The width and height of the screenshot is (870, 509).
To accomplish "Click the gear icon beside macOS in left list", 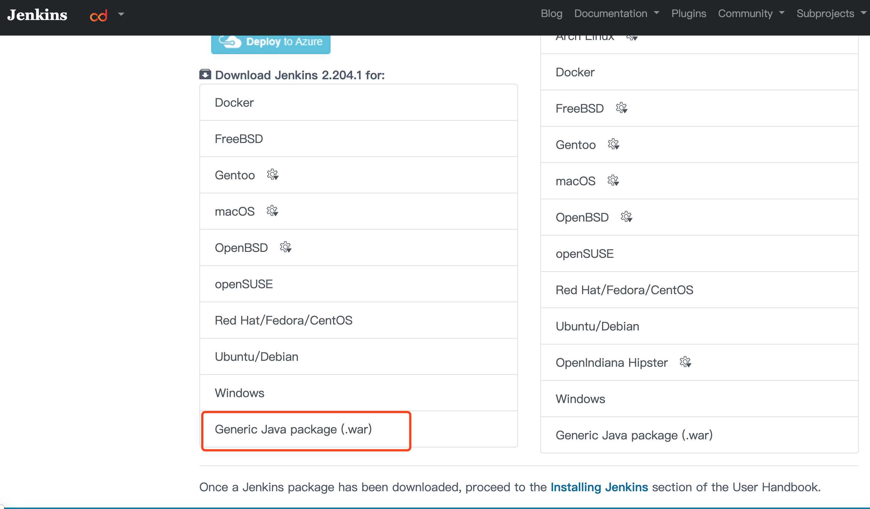I will coord(272,211).
